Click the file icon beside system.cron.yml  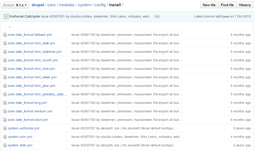coord(5,137)
